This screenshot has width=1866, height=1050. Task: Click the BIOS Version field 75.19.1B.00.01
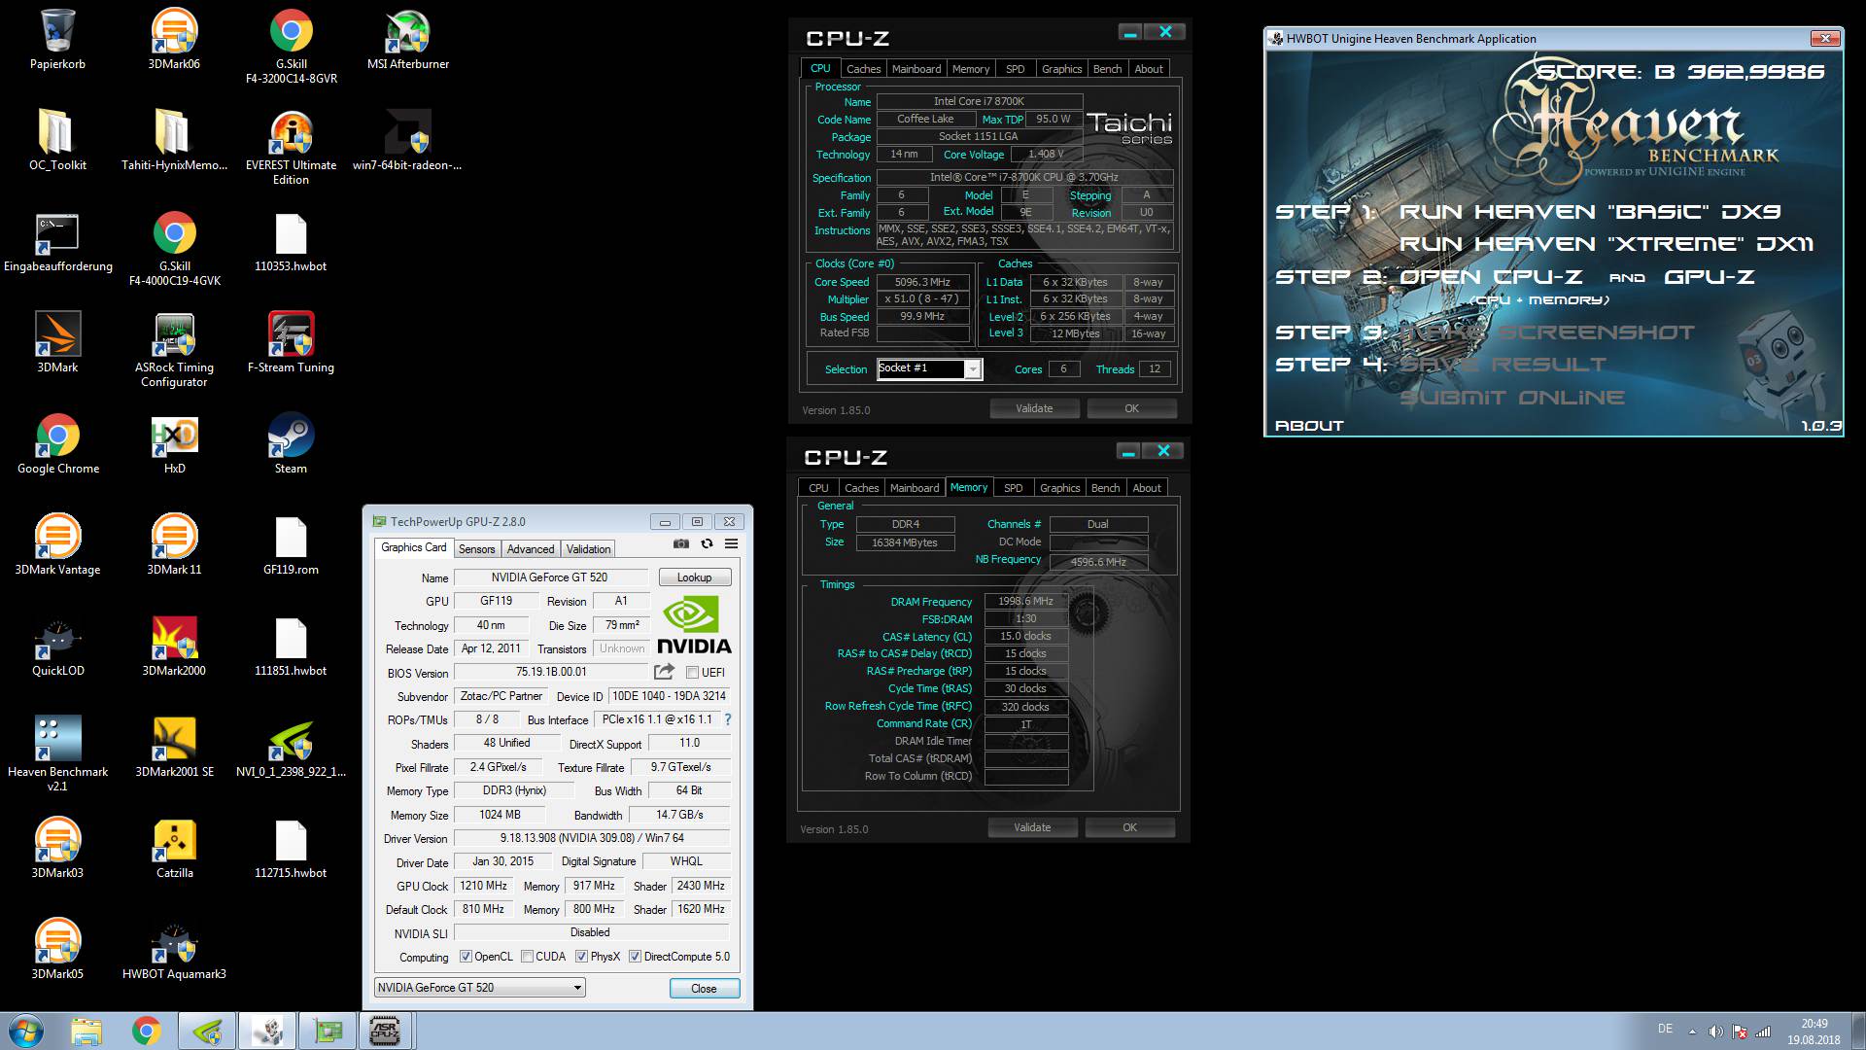551,672
